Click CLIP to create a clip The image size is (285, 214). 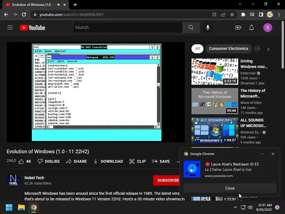click(137, 161)
